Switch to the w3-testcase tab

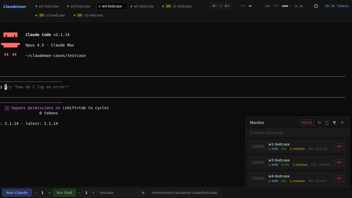coord(78,6)
